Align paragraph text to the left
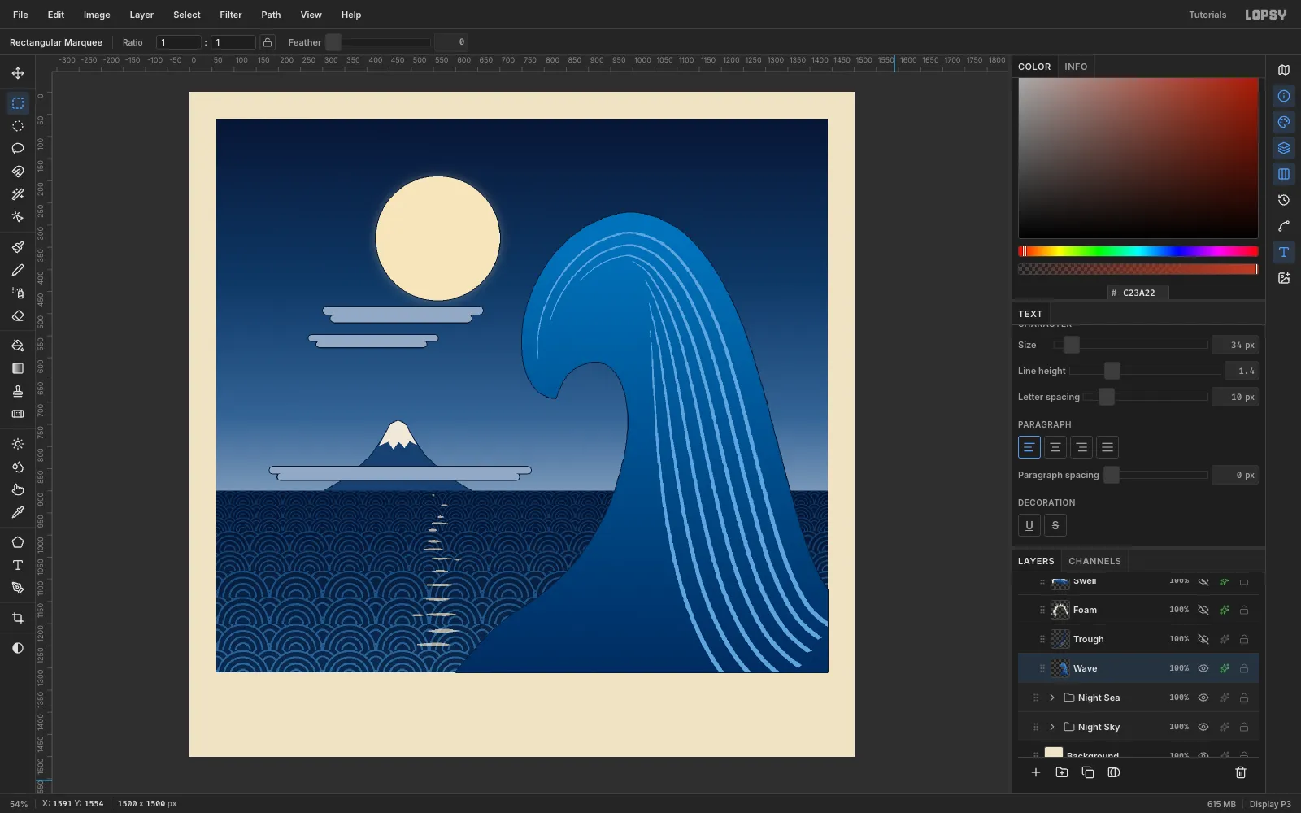This screenshot has width=1301, height=813. click(1029, 447)
